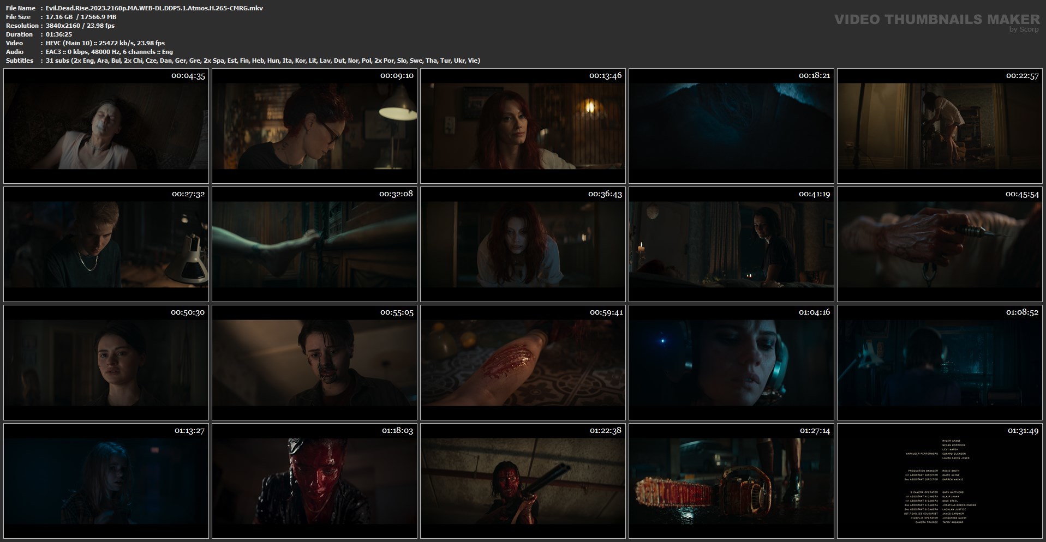Select the thumbnail at 00:36:43
Viewport: 1046px width, 542px height.
coord(523,244)
